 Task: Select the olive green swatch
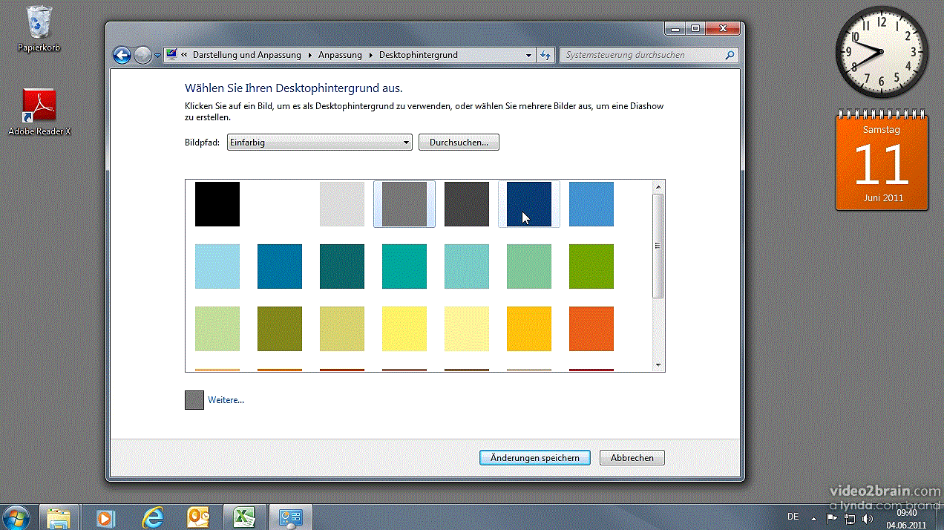(x=280, y=329)
